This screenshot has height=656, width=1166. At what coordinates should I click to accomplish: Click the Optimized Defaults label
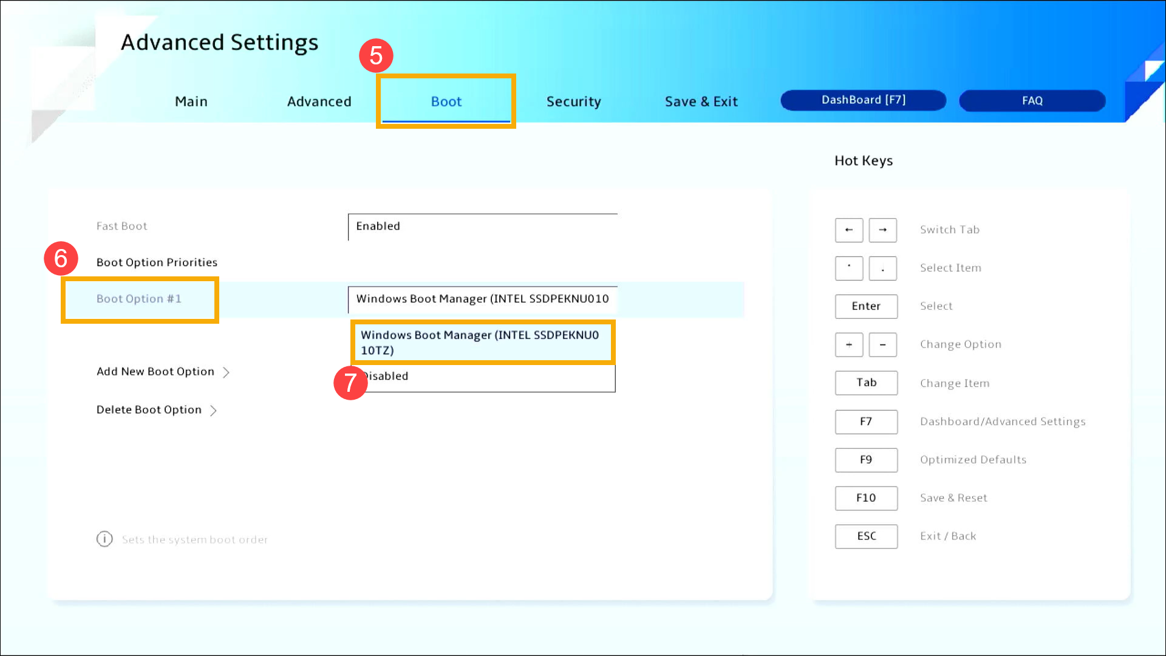coord(973,460)
